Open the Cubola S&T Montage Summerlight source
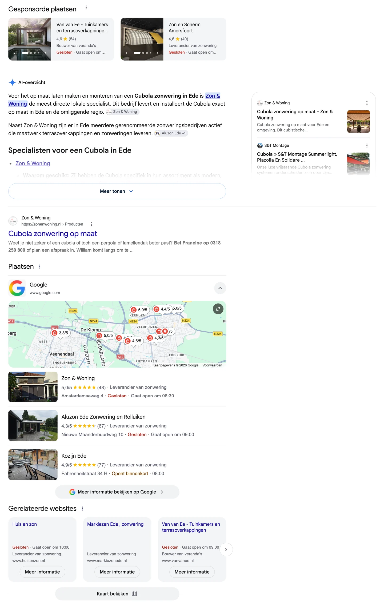Viewport: 384px width, 603px height. [x=297, y=157]
